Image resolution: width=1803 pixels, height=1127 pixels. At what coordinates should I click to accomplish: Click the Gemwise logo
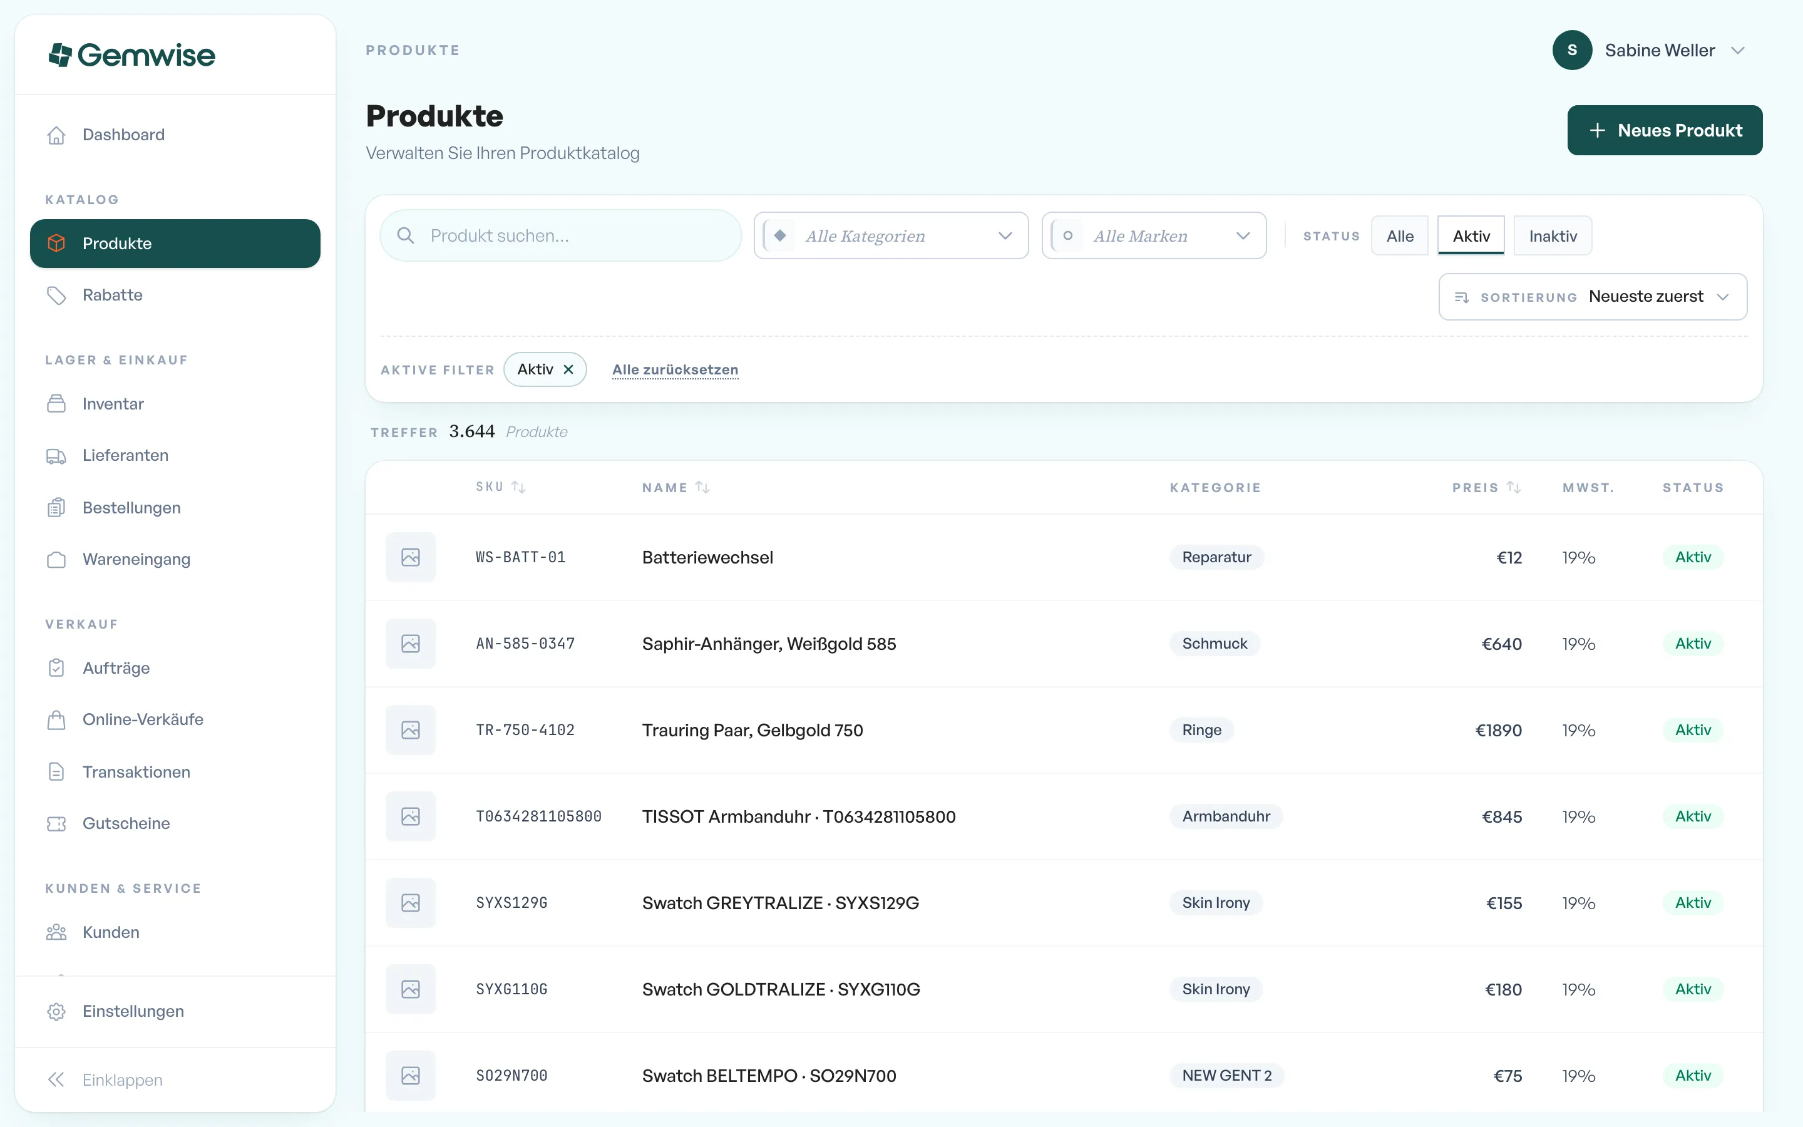pyautogui.click(x=131, y=55)
